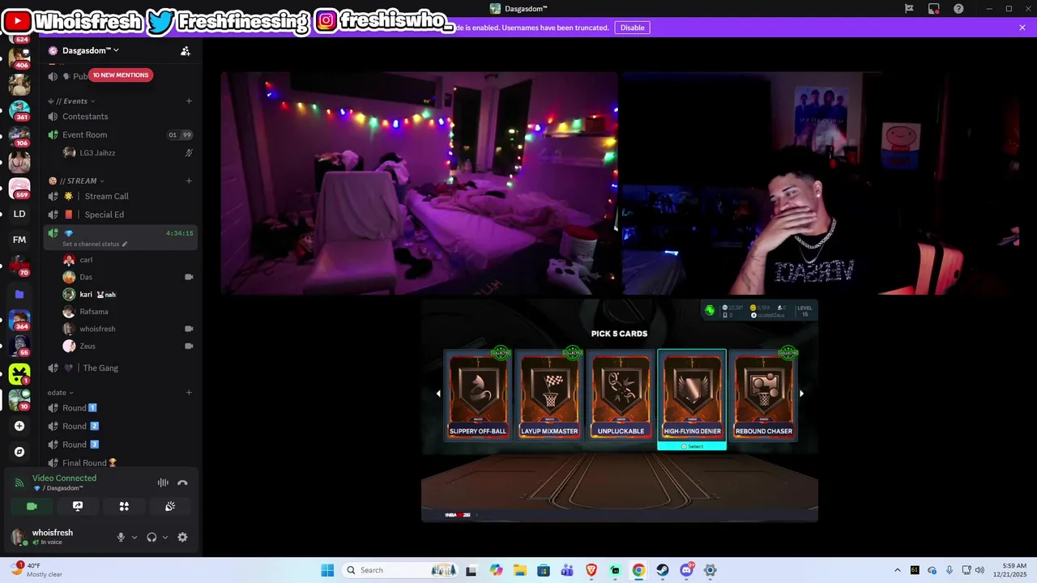The width and height of the screenshot is (1037, 583).
Task: Open Steam from the taskbar
Action: 663,570
